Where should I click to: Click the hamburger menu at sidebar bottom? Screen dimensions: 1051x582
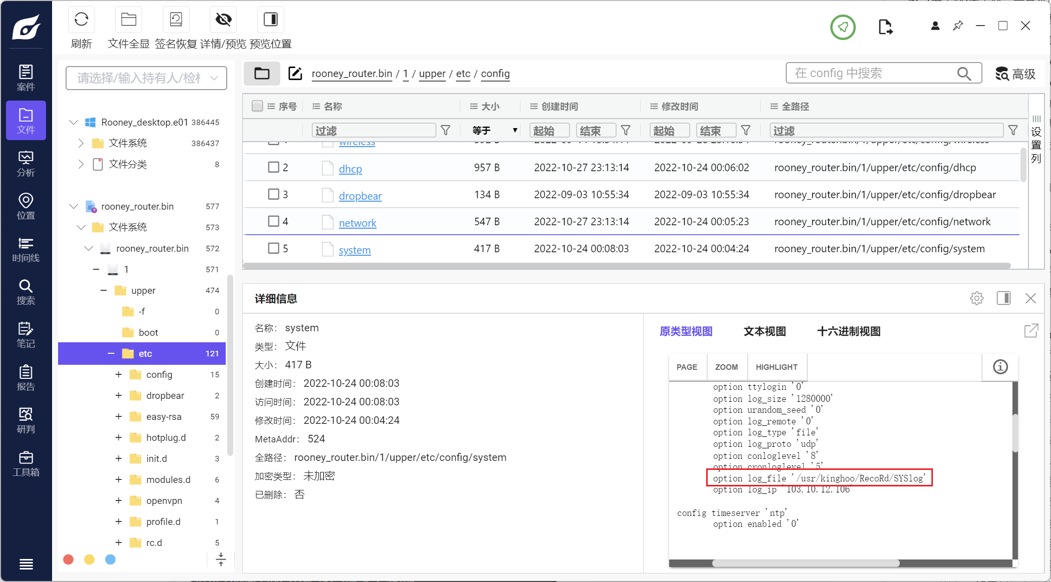coord(26,564)
